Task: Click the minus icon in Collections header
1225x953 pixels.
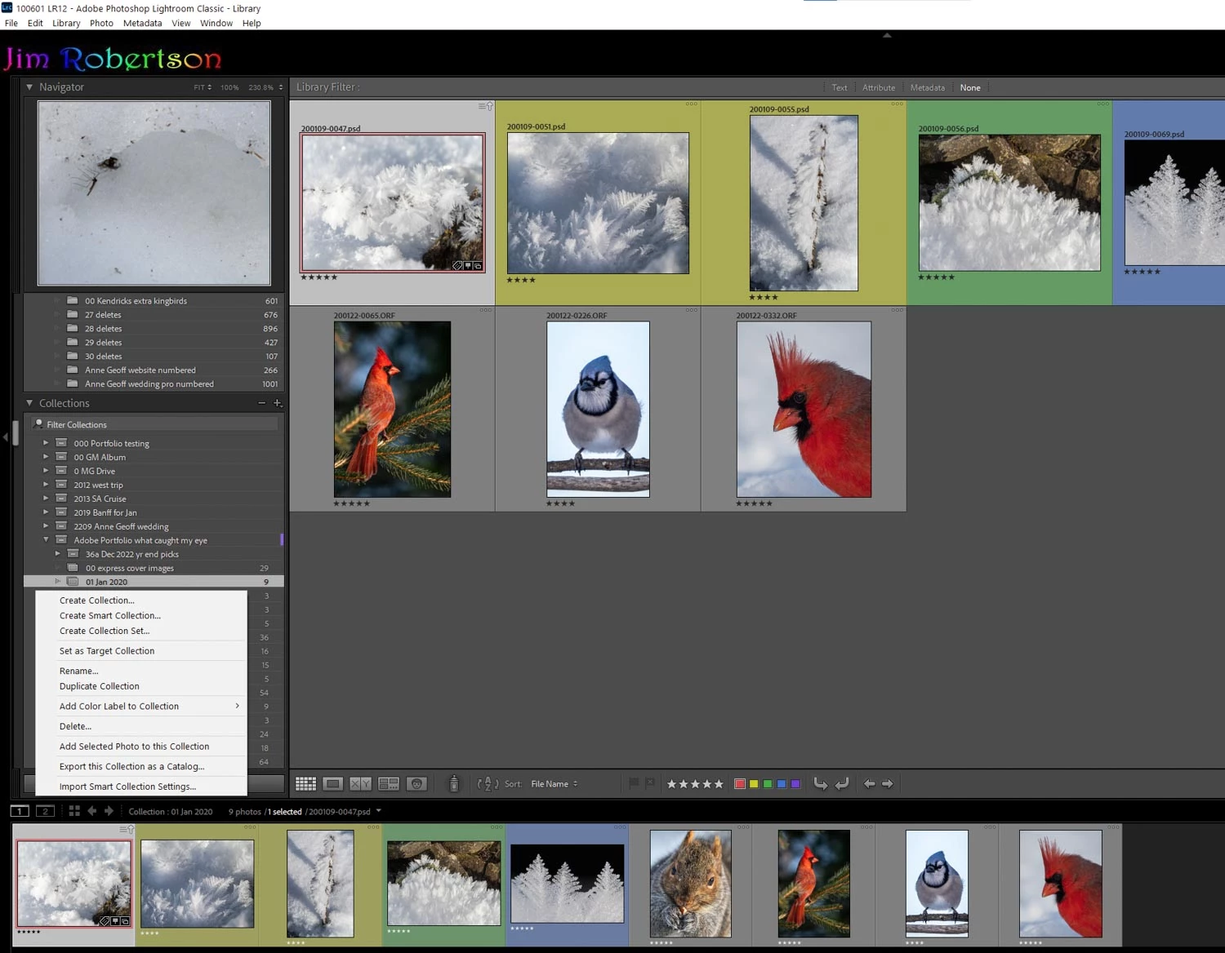Action: (x=262, y=403)
